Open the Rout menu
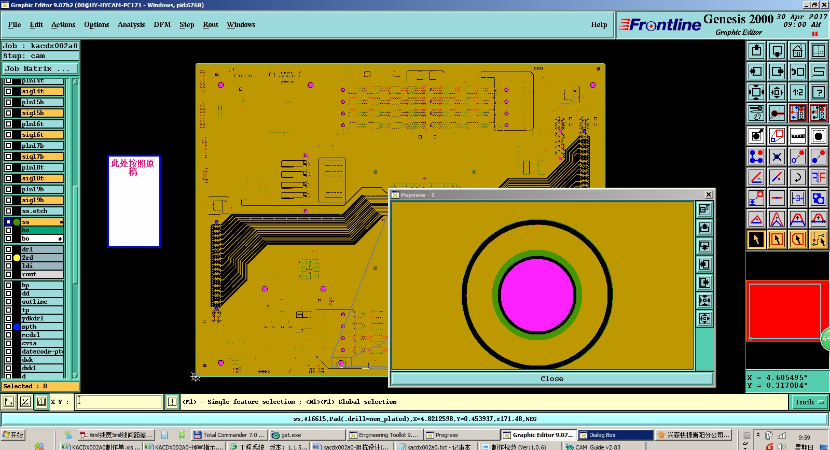 coord(211,24)
